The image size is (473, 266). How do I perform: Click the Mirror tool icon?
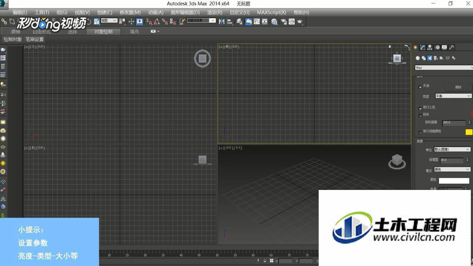coord(222,21)
